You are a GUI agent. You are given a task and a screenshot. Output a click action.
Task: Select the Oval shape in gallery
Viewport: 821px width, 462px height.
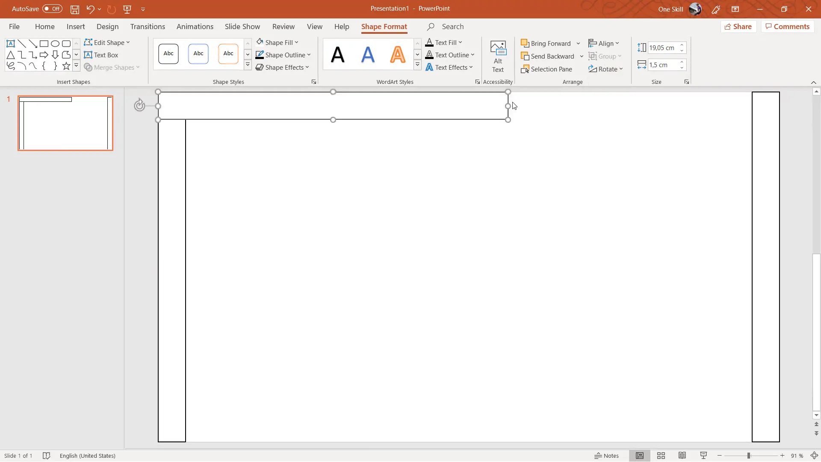tap(55, 44)
